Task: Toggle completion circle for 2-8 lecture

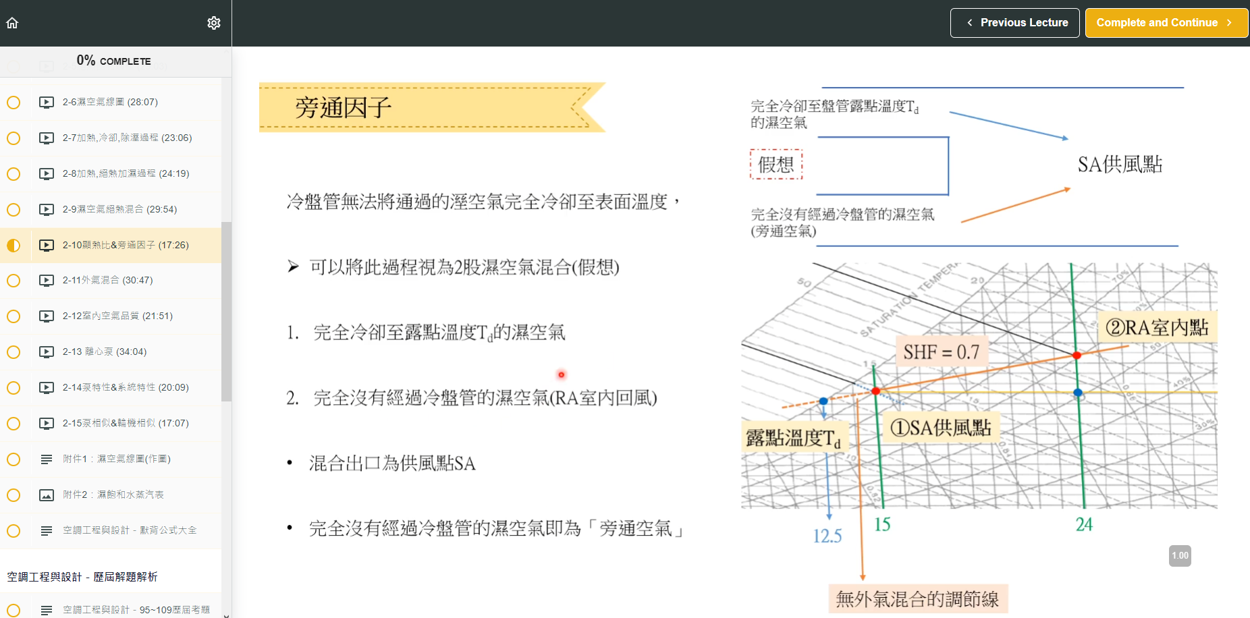Action: [x=13, y=174]
